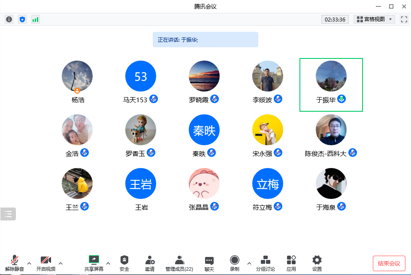The width and height of the screenshot is (411, 275).
Task: Open Manage Members (管理成员) list
Action: [179, 263]
